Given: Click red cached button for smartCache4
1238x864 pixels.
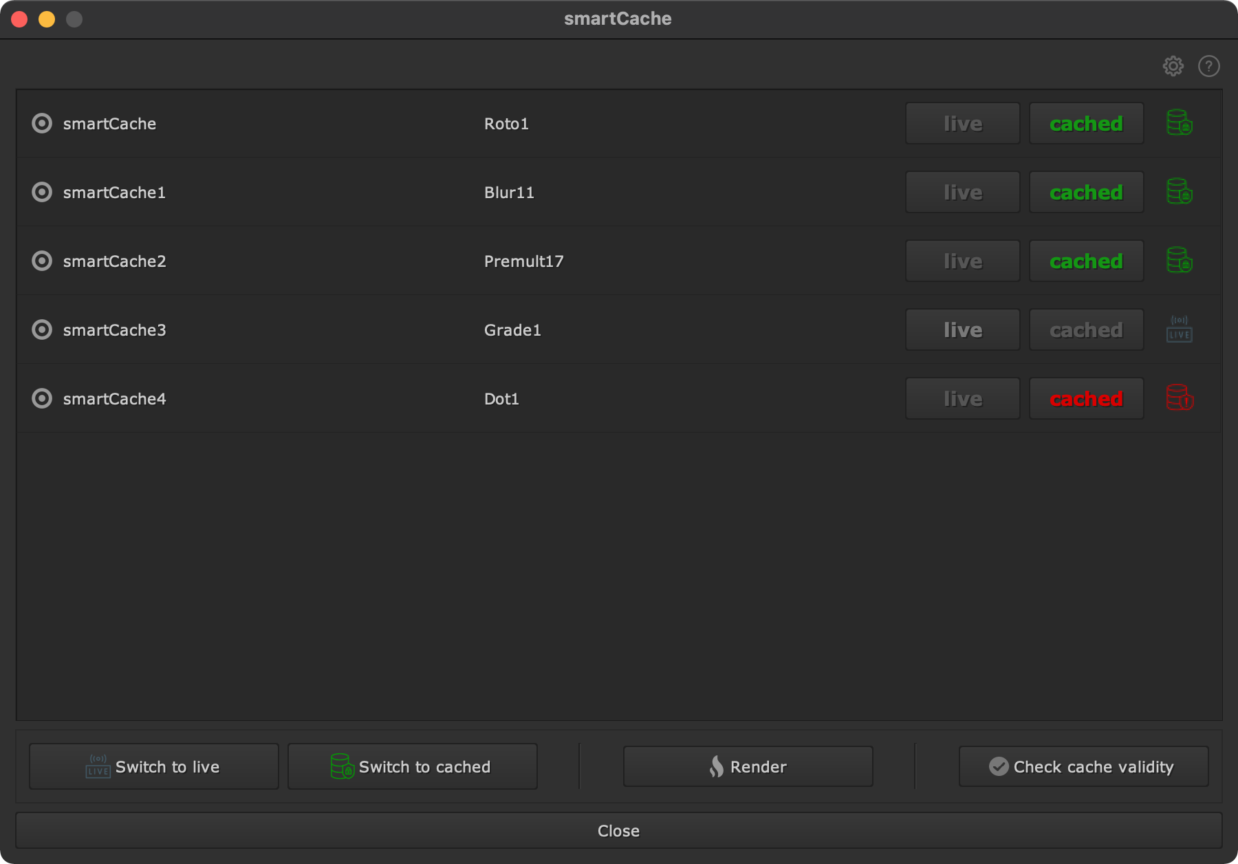Looking at the screenshot, I should tap(1086, 398).
